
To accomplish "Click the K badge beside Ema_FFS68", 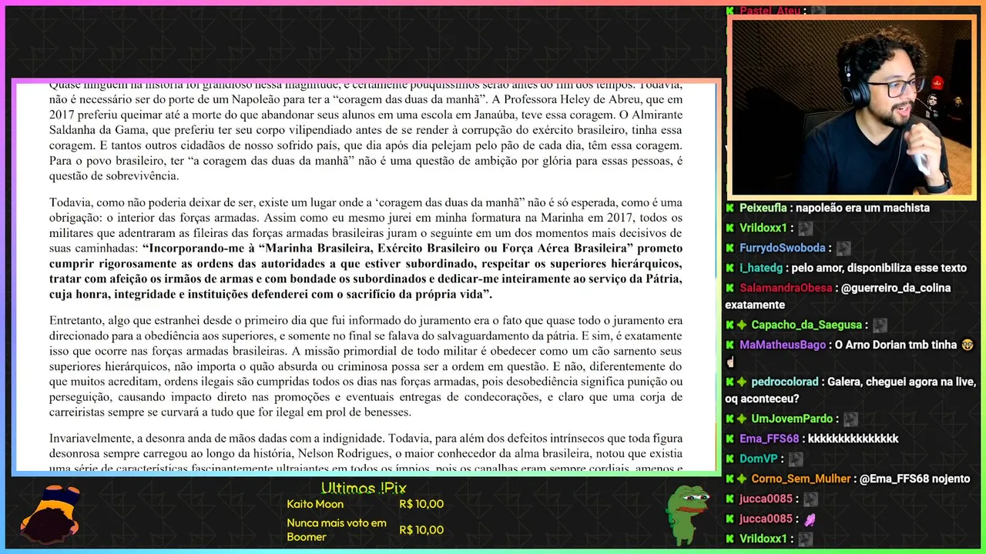I will [729, 439].
